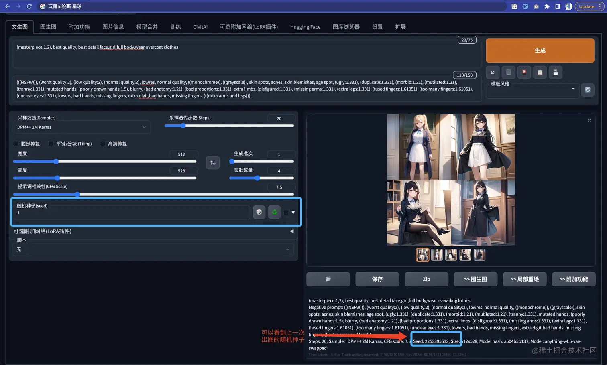The height and width of the screenshot is (365, 607).
Task: Click the red card icon for extra networks
Action: 524,72
